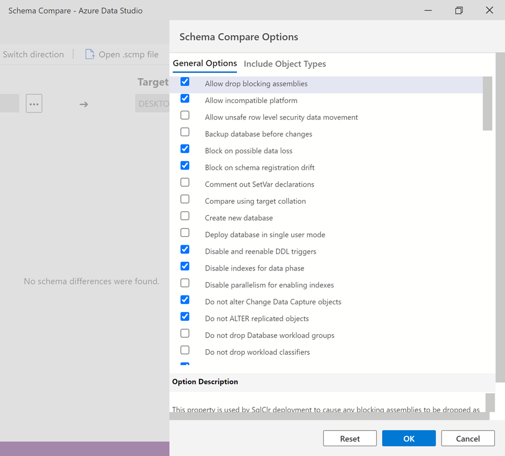Click Switch direction in the toolbar
Viewport: 505px width, 456px height.
point(33,54)
